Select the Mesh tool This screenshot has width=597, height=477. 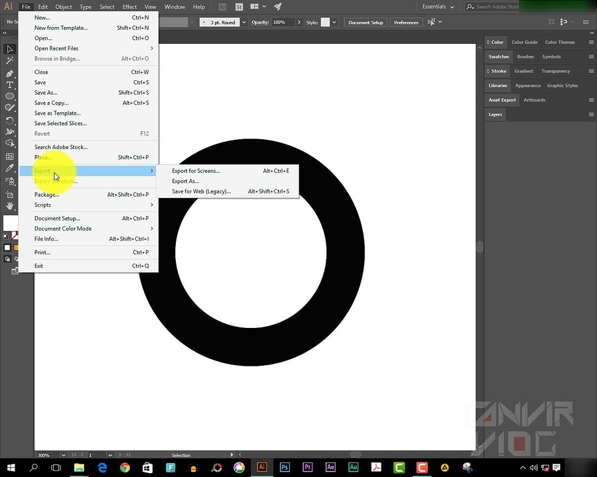[9, 156]
